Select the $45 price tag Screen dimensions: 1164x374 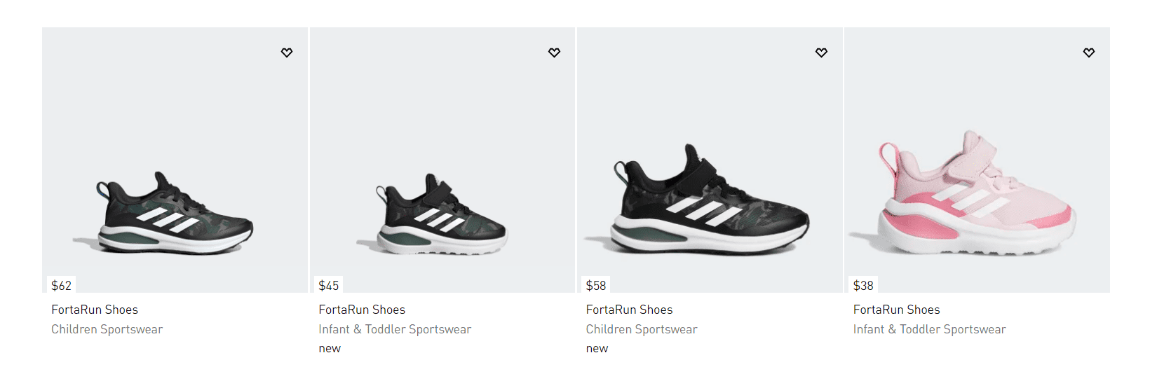pos(328,285)
